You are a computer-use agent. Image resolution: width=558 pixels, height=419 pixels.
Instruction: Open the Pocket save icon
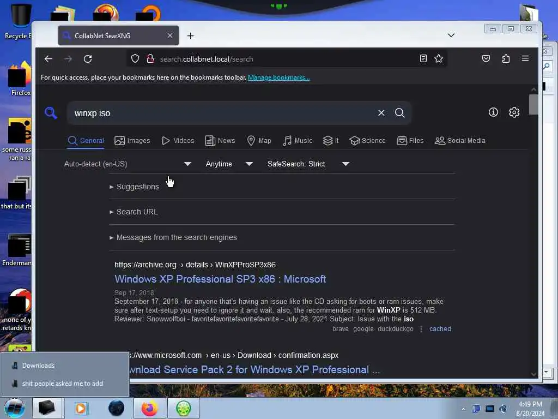(x=486, y=58)
